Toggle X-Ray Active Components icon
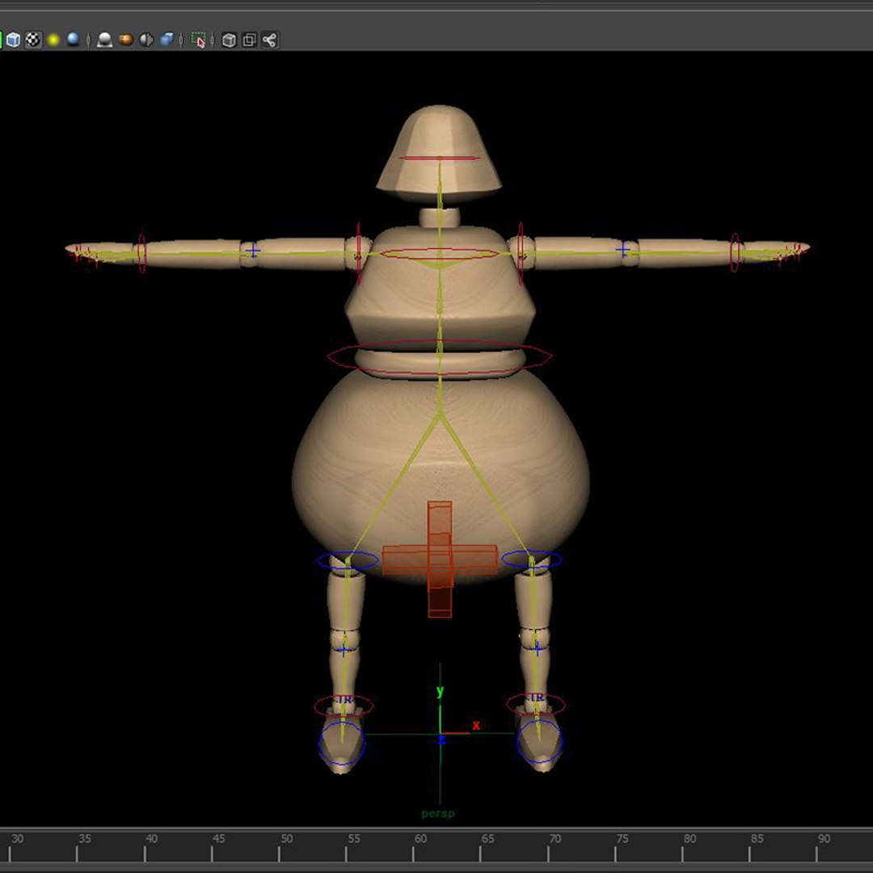The height and width of the screenshot is (873, 873). click(250, 40)
